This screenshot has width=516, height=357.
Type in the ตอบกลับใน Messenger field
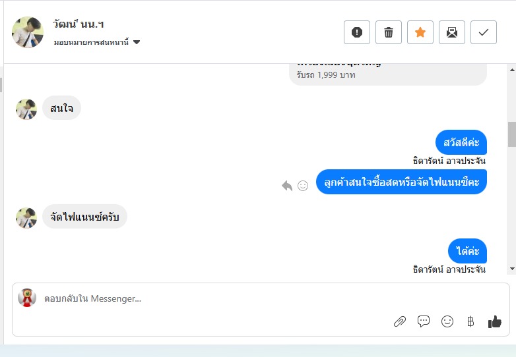click(198, 298)
